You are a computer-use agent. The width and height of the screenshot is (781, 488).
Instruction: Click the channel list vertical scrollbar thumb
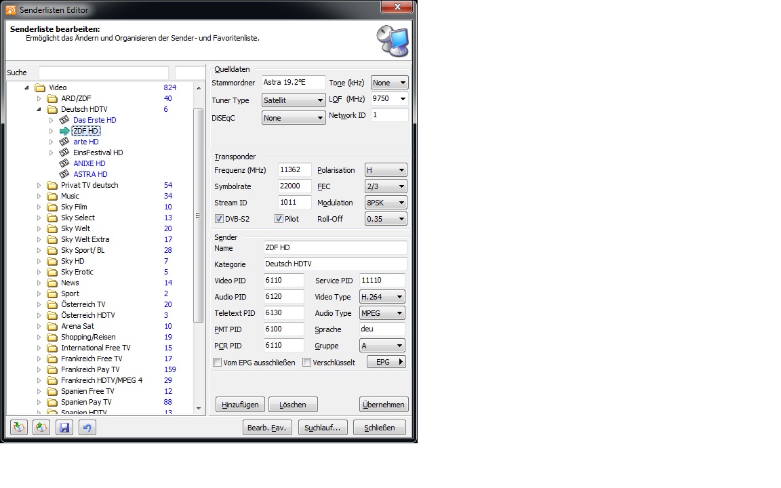pos(199,215)
